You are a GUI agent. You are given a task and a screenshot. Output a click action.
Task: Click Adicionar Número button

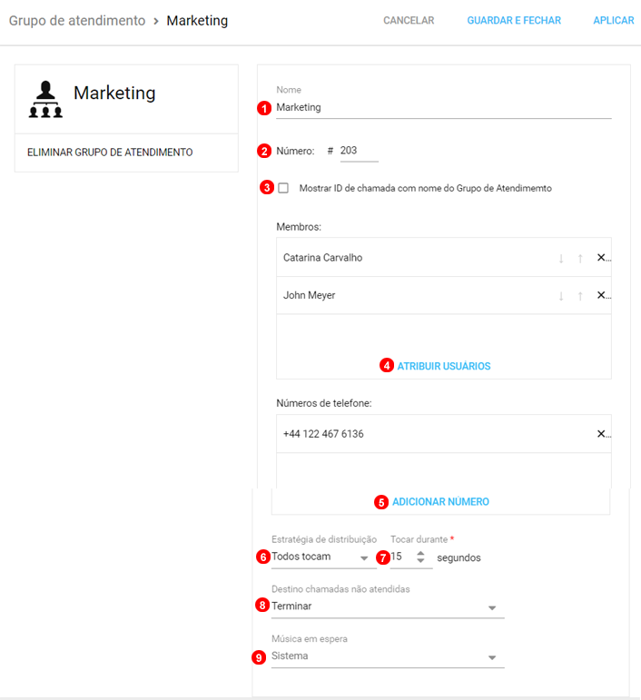440,502
